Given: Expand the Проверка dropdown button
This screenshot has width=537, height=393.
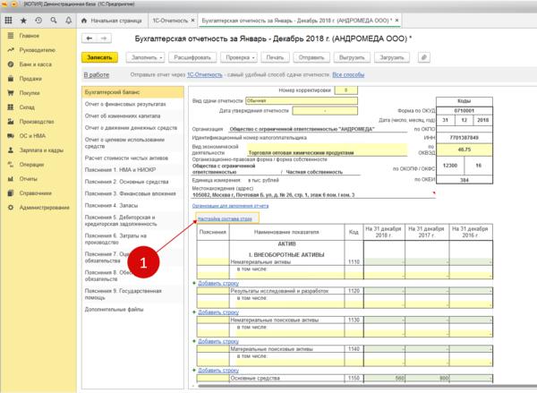Looking at the screenshot, I should [x=239, y=57].
